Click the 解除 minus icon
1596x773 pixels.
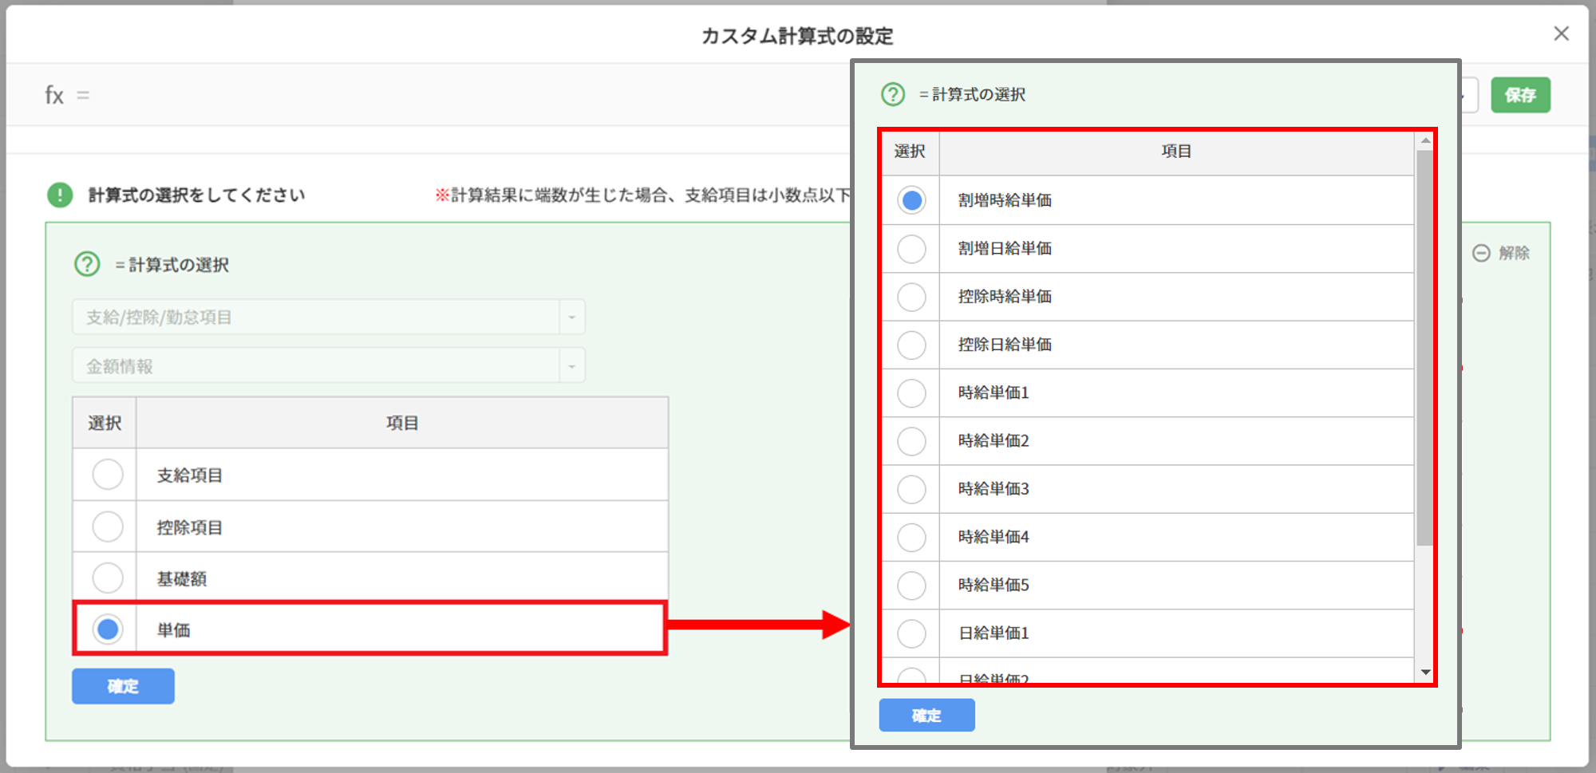(x=1481, y=253)
